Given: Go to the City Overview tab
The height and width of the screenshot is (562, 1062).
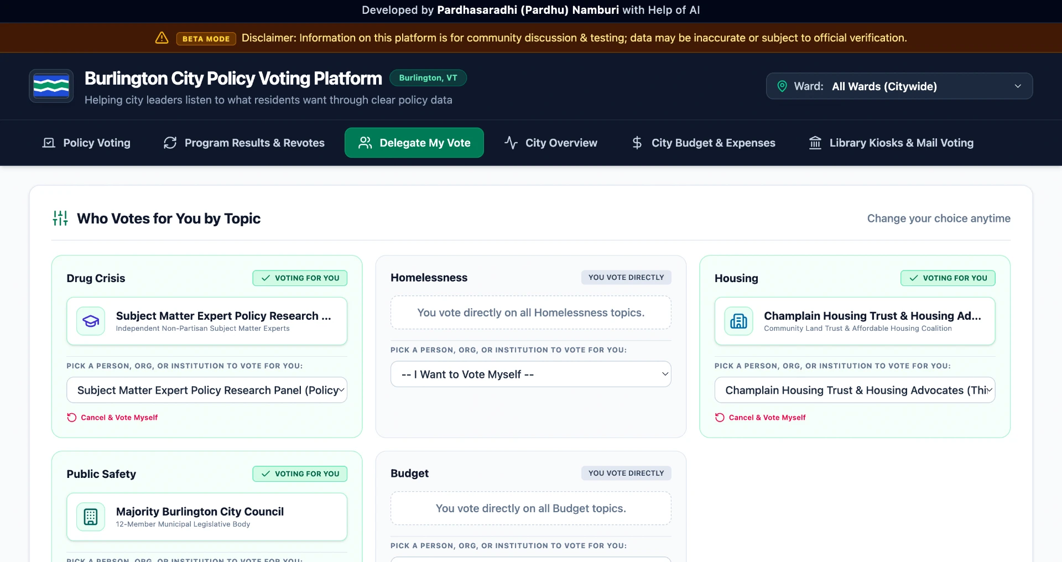Looking at the screenshot, I should [x=551, y=143].
